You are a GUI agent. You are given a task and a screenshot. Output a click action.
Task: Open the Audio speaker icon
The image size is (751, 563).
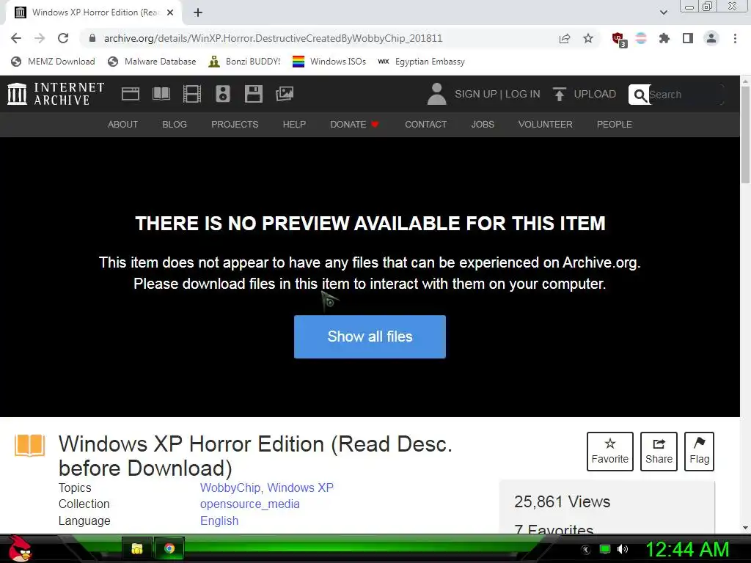pos(223,94)
